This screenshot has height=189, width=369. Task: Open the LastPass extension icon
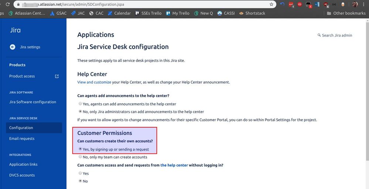coord(291,4)
